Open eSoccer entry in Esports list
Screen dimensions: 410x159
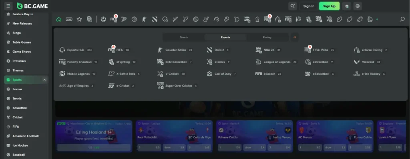click(x=269, y=74)
